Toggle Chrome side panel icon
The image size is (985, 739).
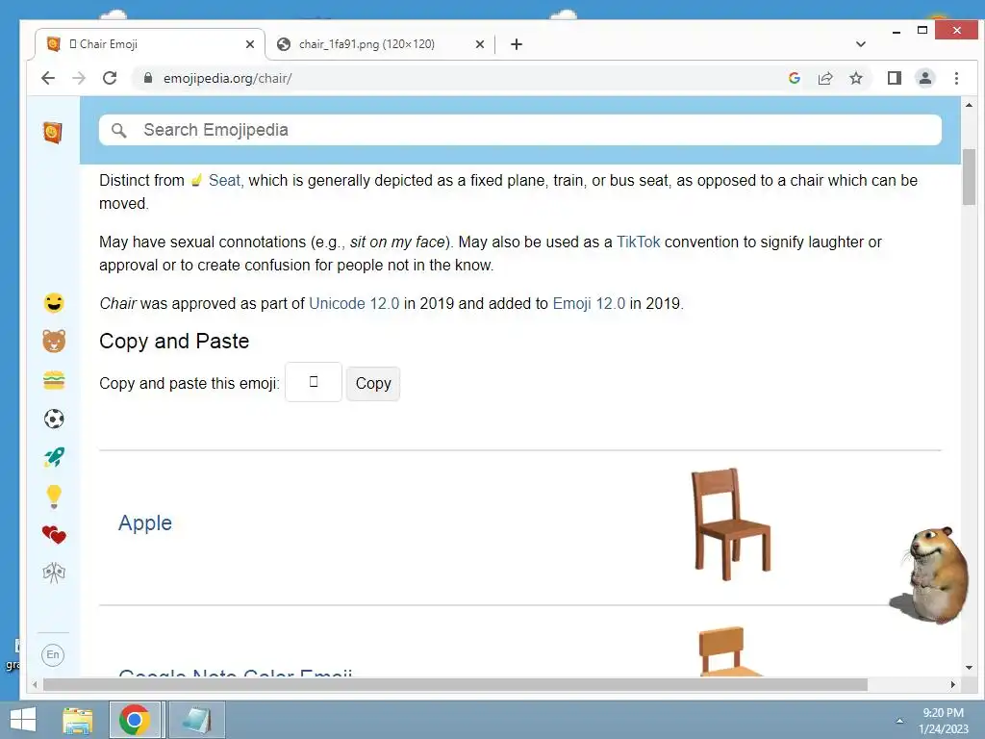894,78
